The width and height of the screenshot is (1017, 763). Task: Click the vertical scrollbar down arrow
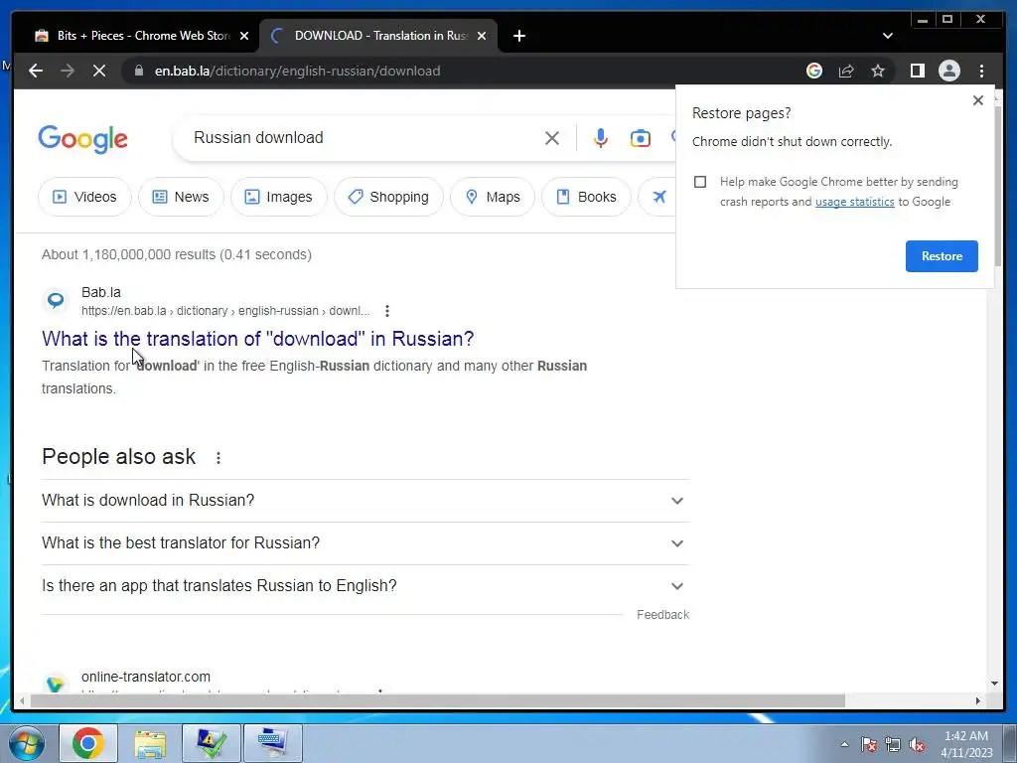994,684
